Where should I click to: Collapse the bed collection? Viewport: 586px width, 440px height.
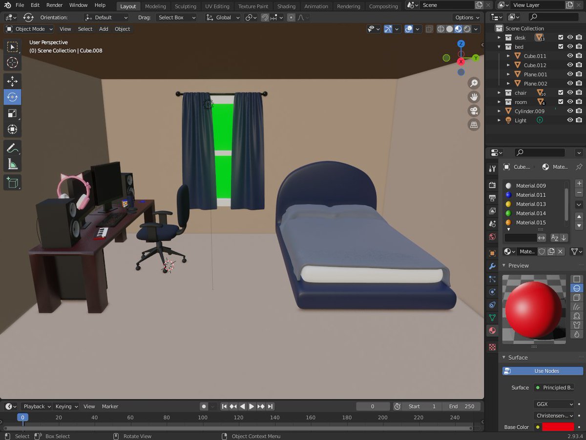click(499, 47)
